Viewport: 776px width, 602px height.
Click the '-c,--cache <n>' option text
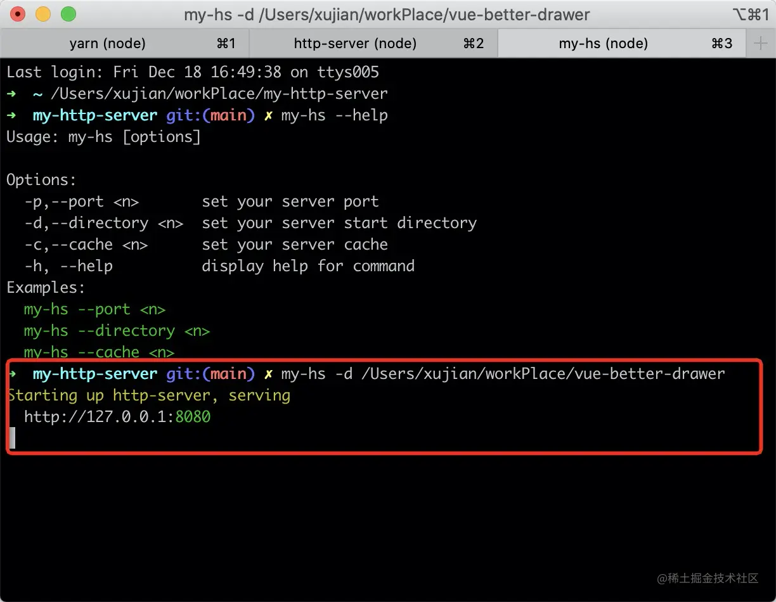(x=86, y=245)
